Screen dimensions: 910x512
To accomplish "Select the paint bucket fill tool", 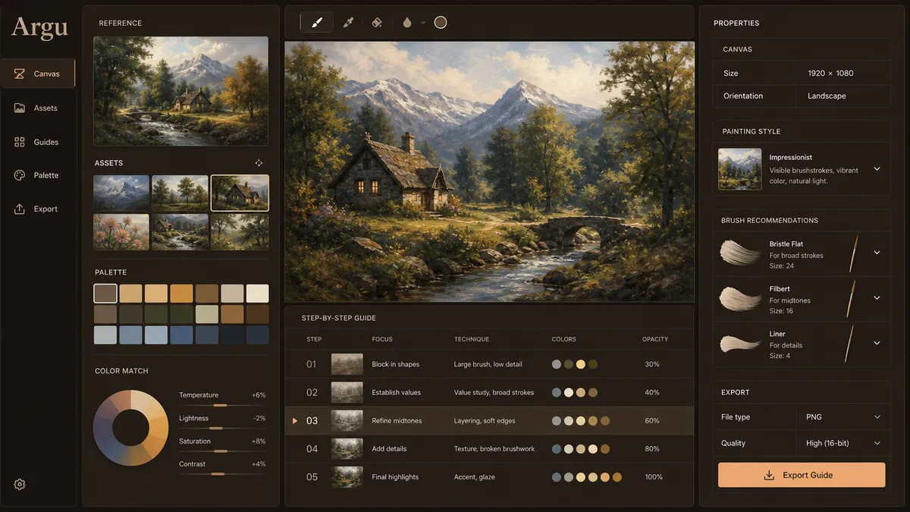I will tap(377, 22).
